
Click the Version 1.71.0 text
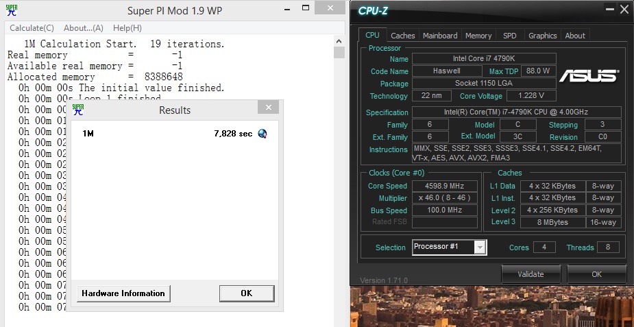pos(384,280)
